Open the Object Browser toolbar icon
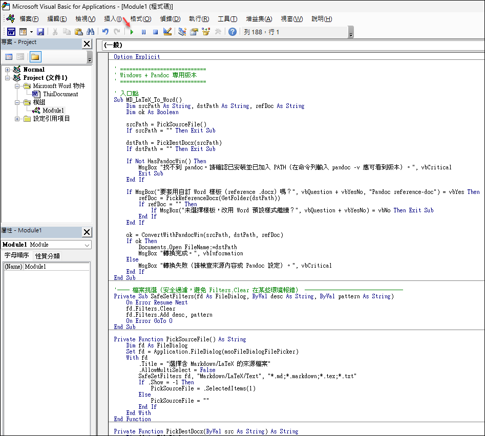 pyautogui.click(x=206, y=32)
